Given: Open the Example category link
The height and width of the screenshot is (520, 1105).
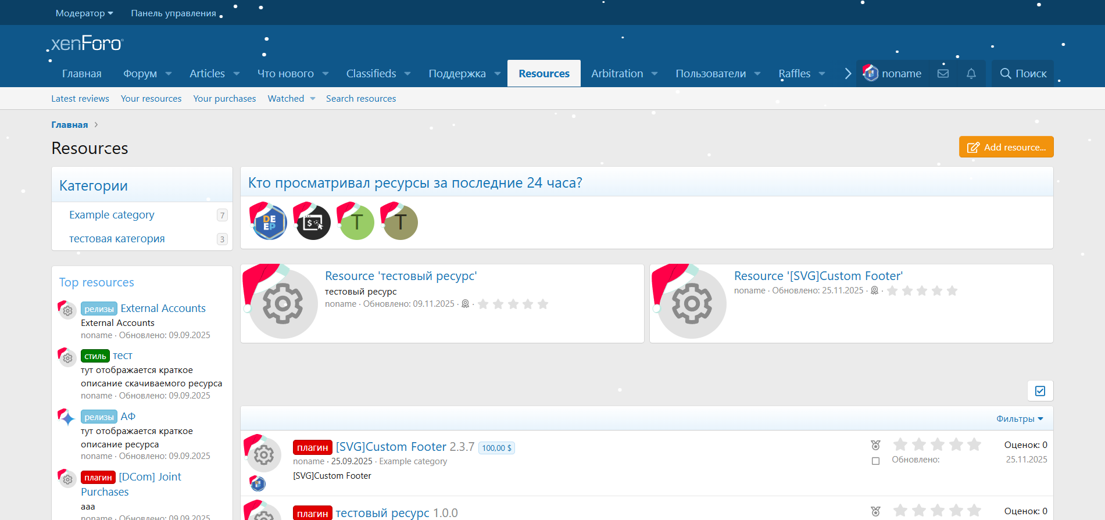Looking at the screenshot, I should 112,215.
